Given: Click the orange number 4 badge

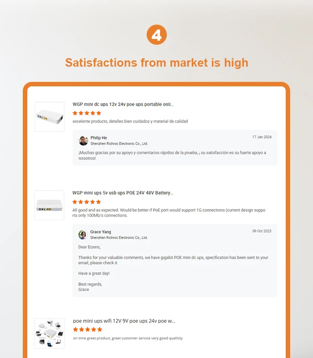Looking at the screenshot, I should click(156, 35).
